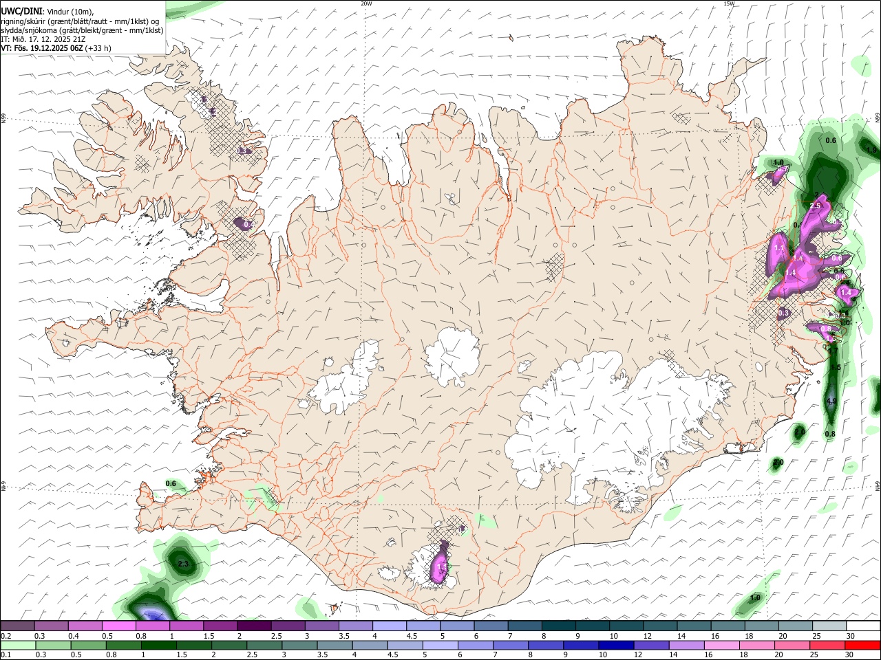Click the 'rigning/skúrir' rain legend description line
This screenshot has width=881, height=660.
78,21
